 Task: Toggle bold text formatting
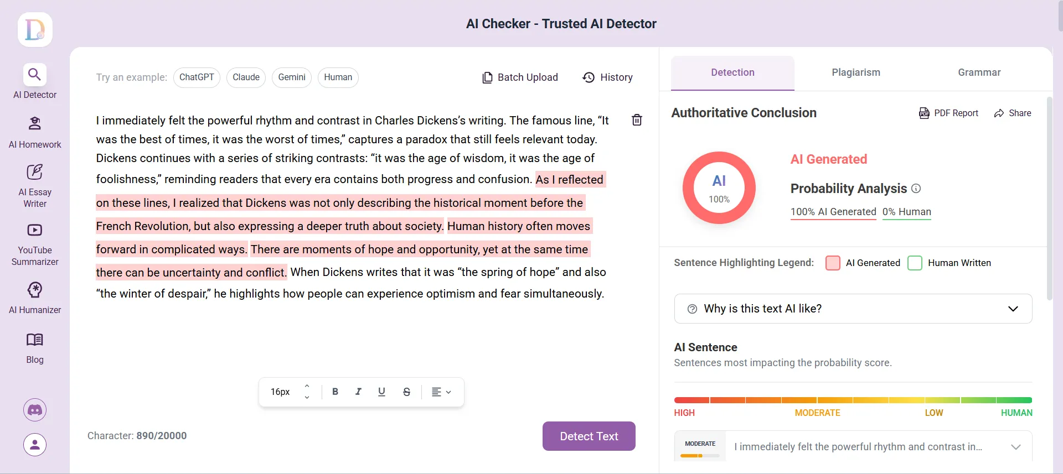click(335, 392)
